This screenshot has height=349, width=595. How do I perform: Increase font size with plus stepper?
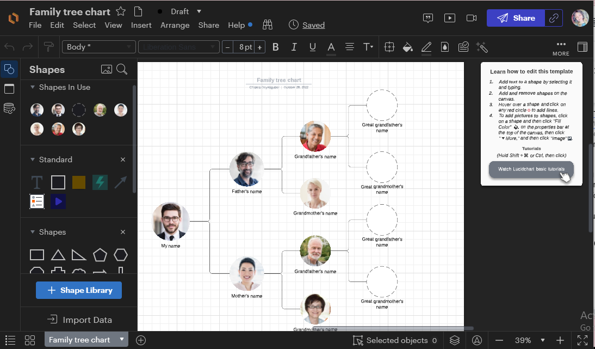click(259, 47)
